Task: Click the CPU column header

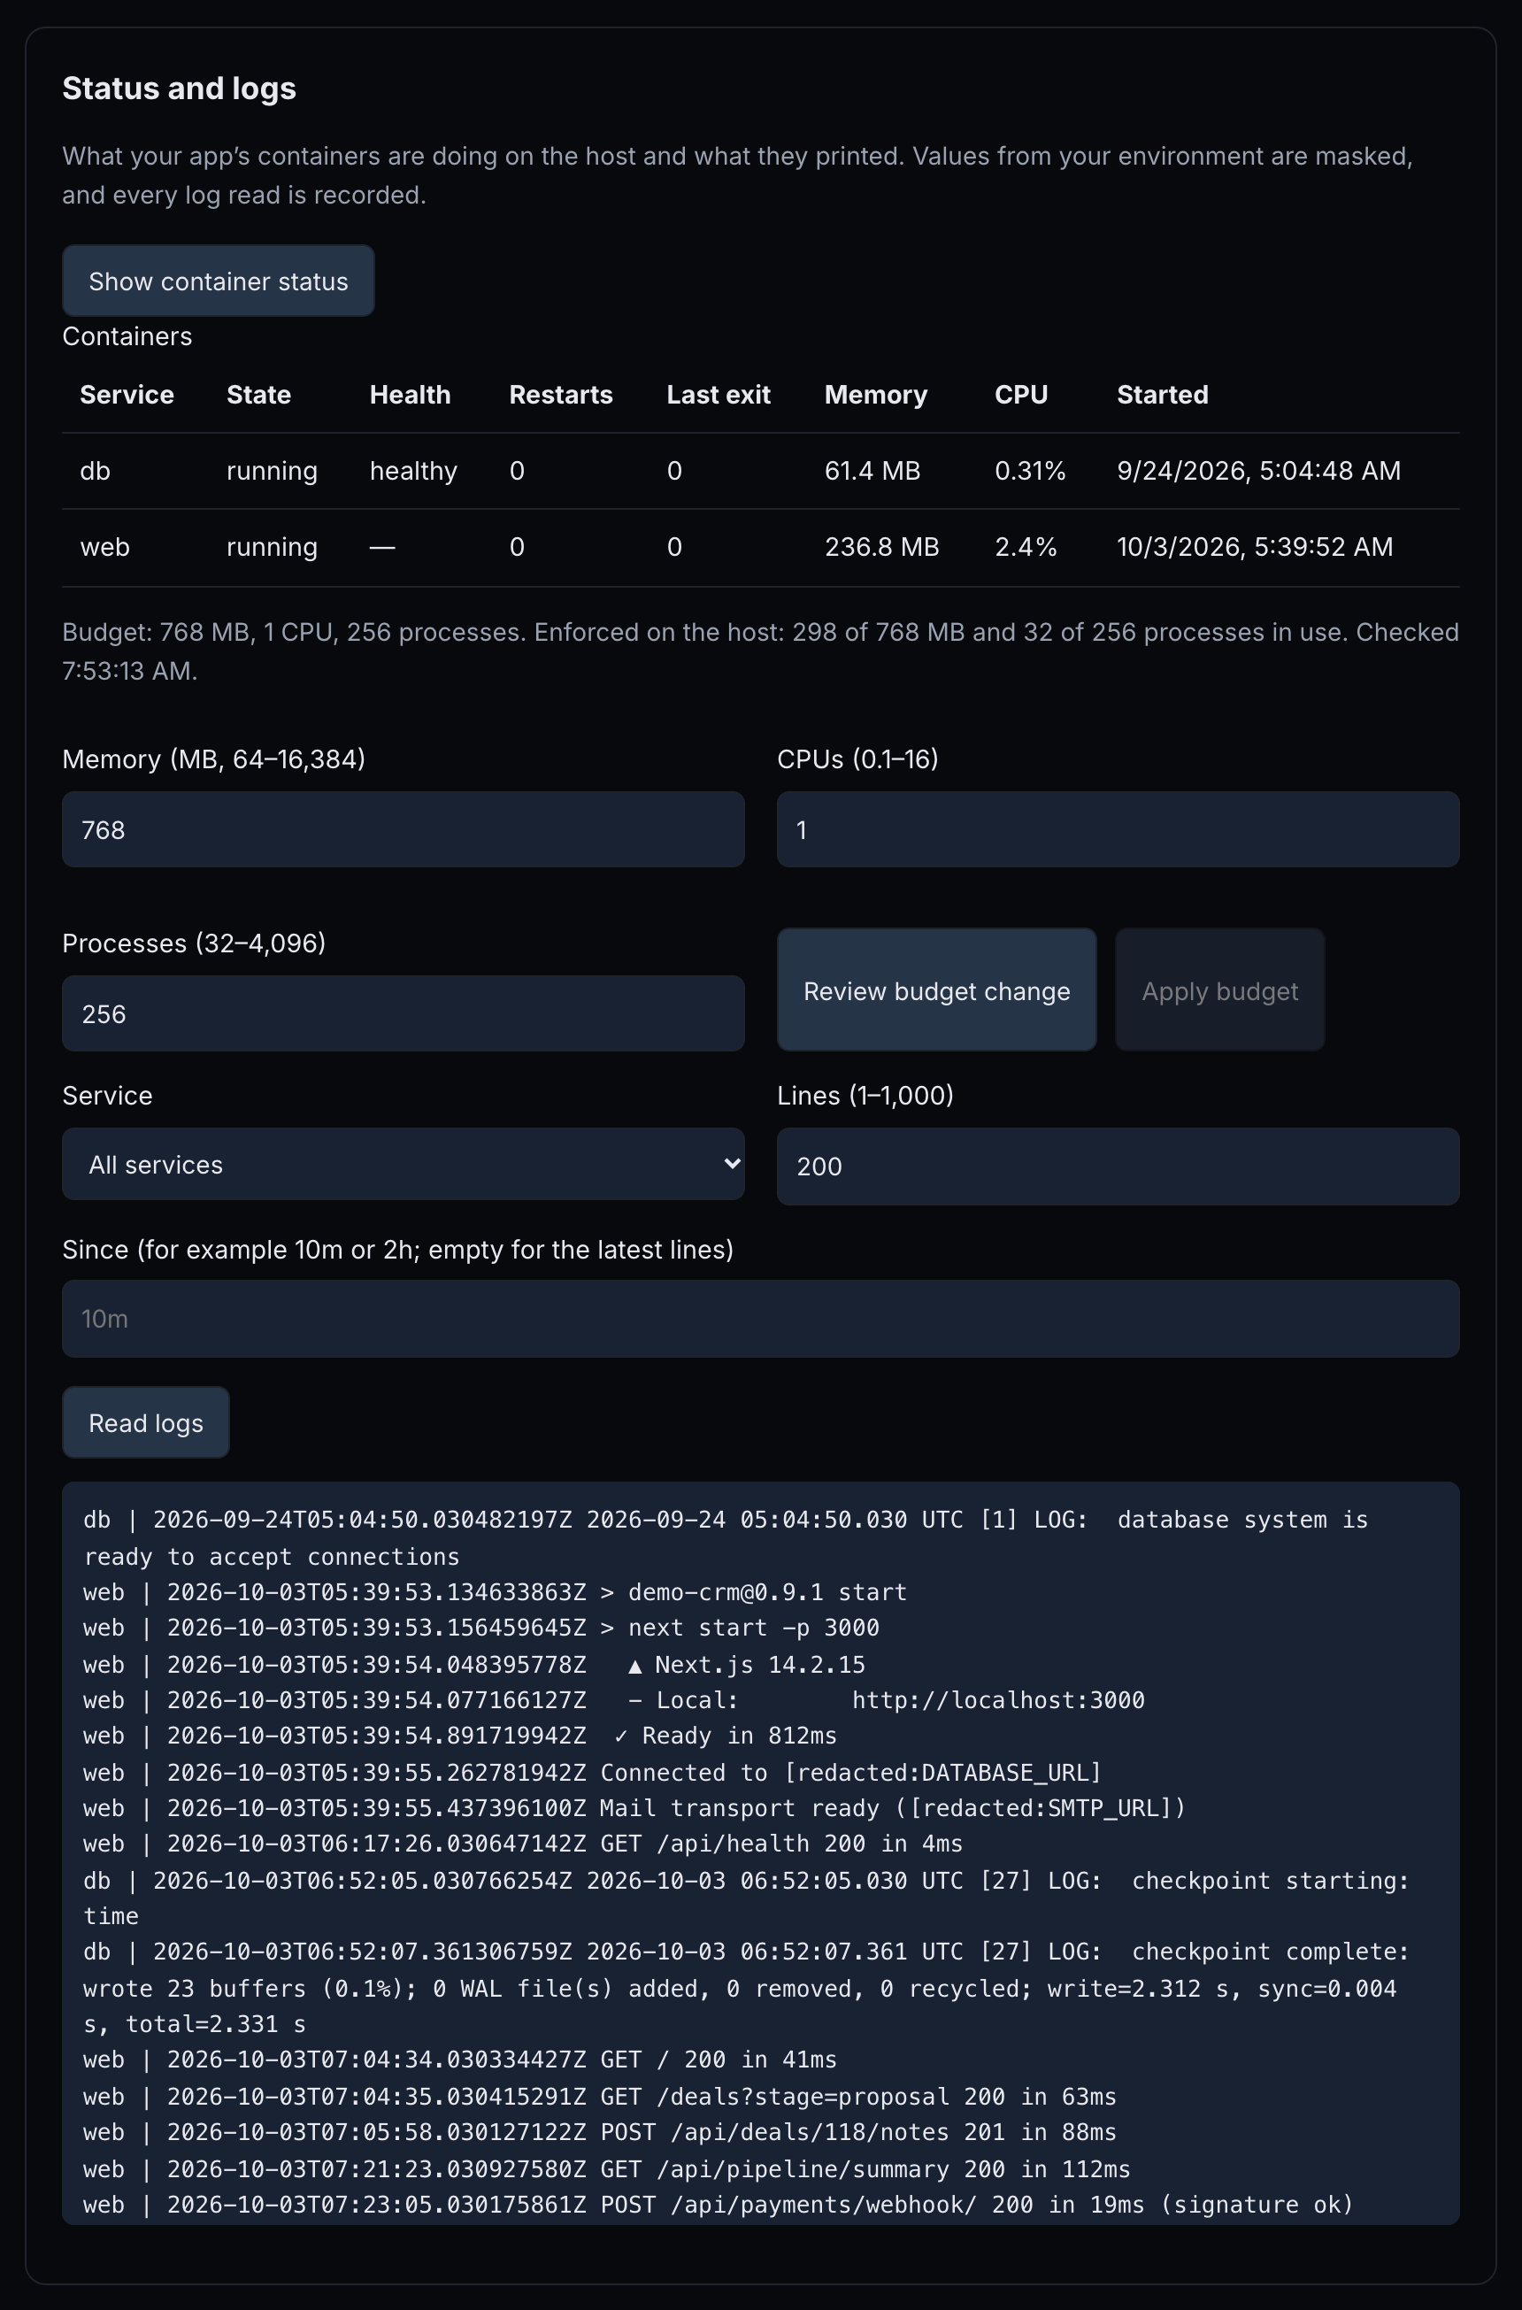Action: tap(1021, 395)
